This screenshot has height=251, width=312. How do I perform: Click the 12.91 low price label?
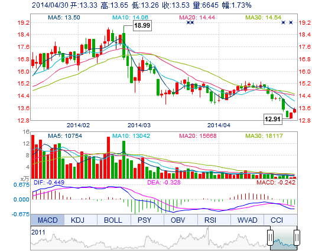(272, 119)
